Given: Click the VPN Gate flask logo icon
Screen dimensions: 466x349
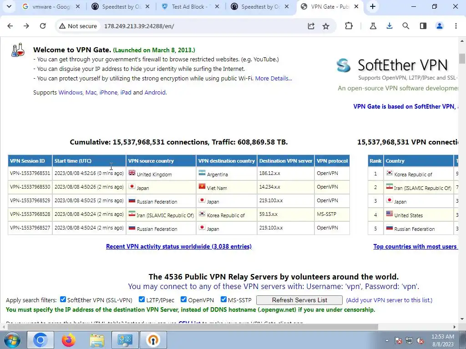Looking at the screenshot, I should (x=18, y=50).
